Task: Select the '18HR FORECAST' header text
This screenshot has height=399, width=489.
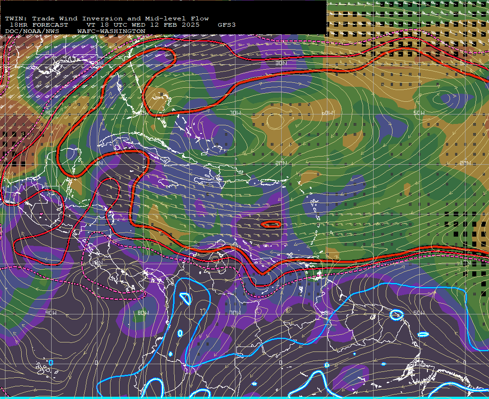Action: 38,25
